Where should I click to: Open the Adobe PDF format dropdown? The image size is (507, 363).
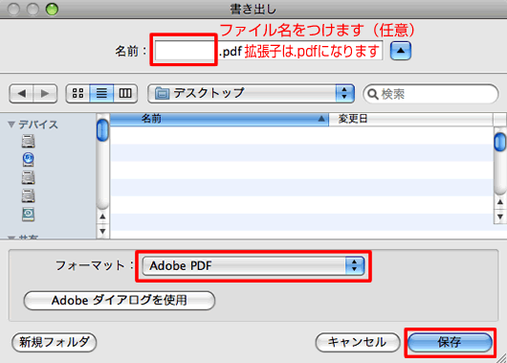[x=253, y=266]
